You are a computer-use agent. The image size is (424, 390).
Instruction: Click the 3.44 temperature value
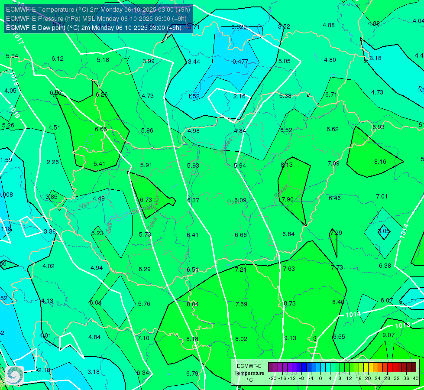pyautogui.click(x=194, y=62)
